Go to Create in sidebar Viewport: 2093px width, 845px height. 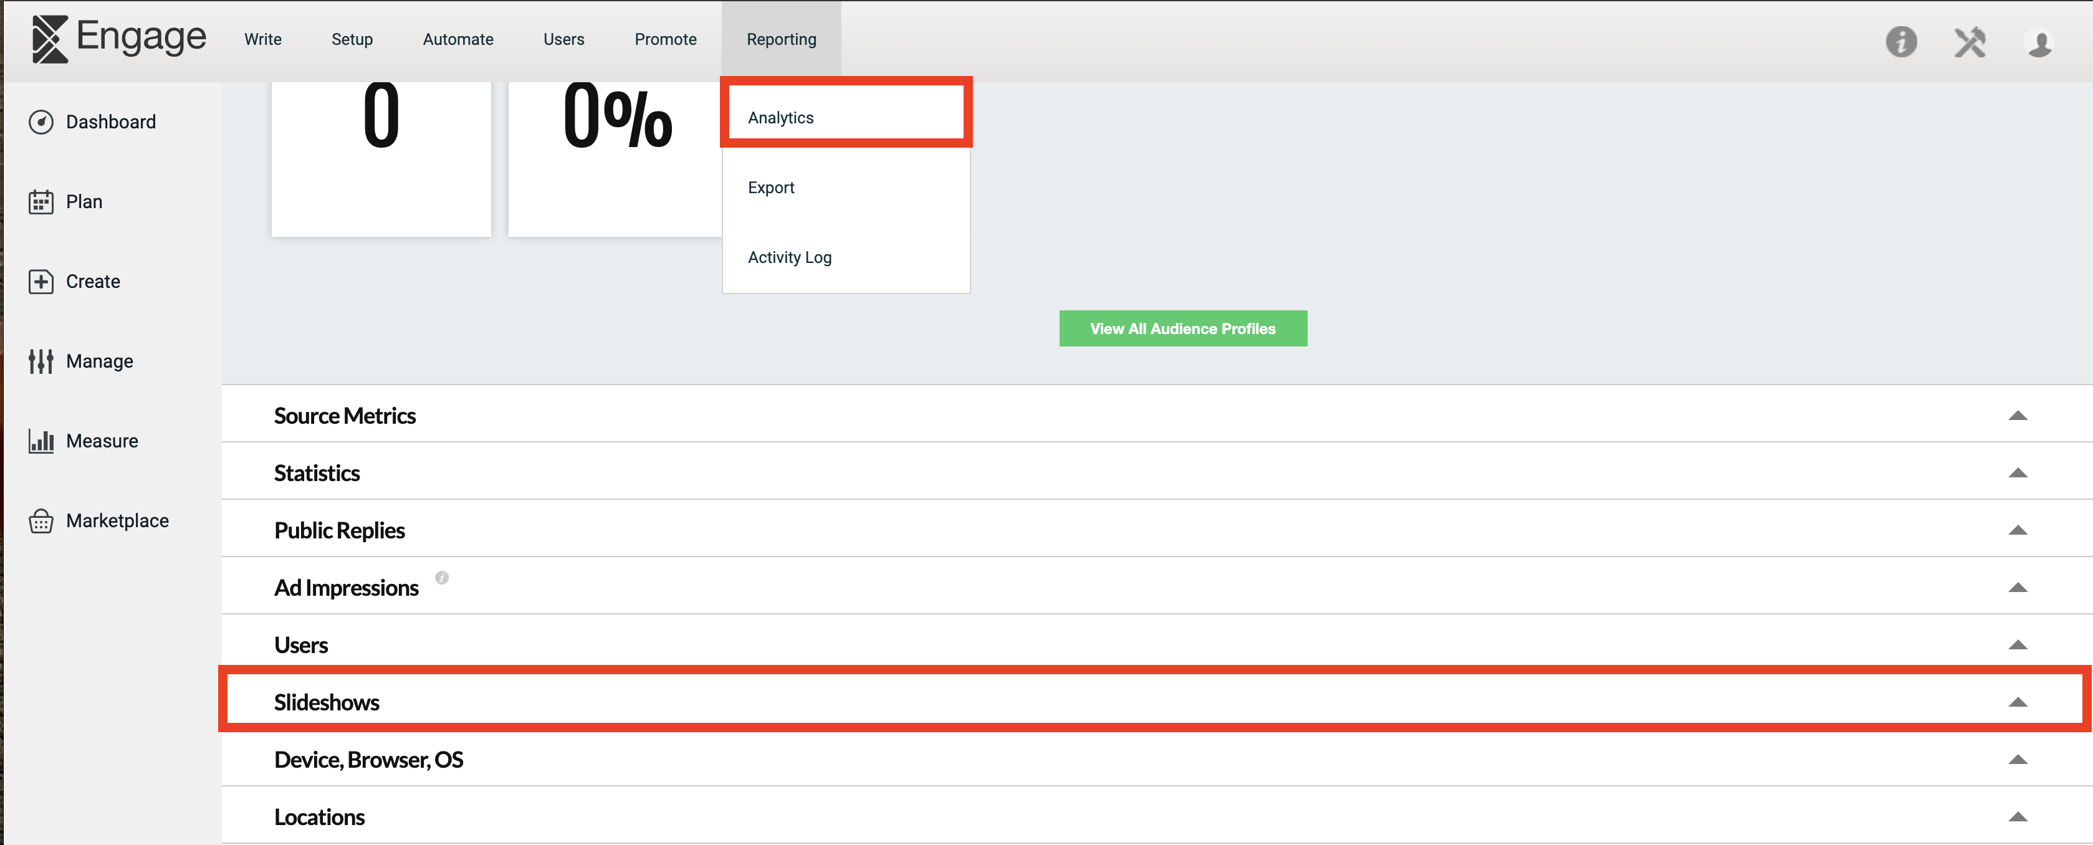pyautogui.click(x=93, y=281)
